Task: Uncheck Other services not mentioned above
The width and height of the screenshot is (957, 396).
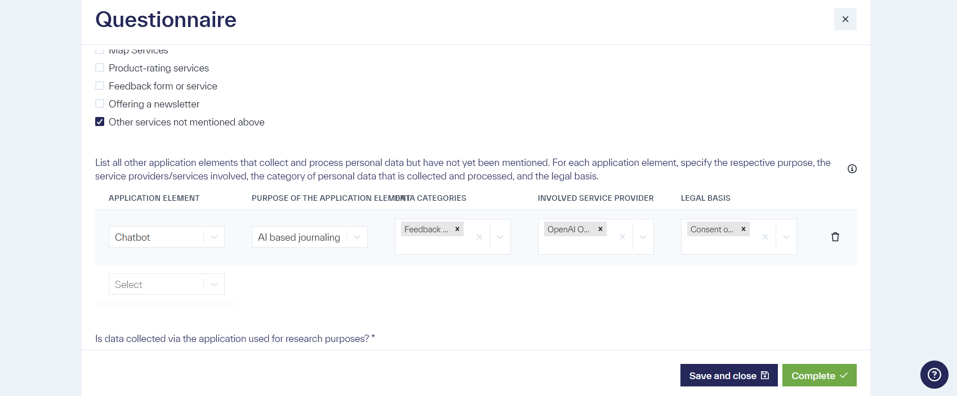Action: pos(100,121)
